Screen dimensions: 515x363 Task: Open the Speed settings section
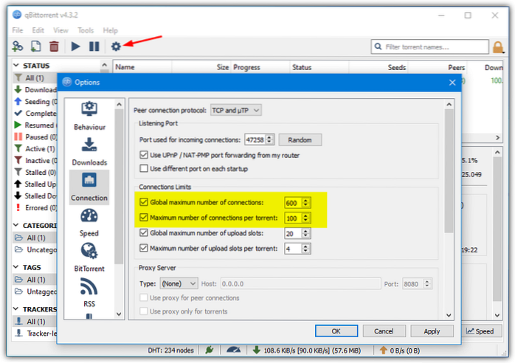point(89,223)
